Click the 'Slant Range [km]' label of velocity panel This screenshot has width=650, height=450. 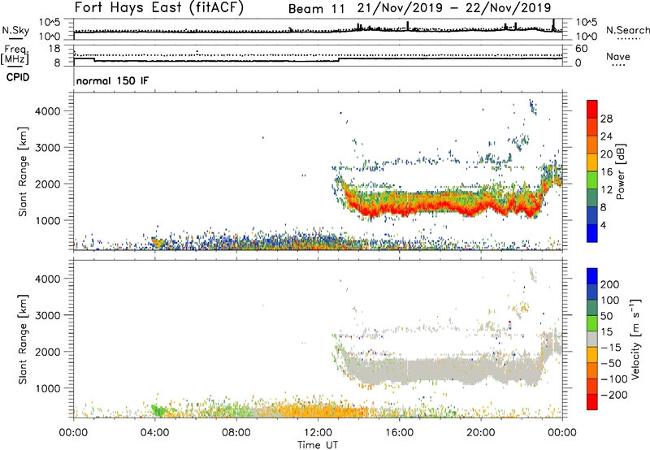[x=23, y=340]
